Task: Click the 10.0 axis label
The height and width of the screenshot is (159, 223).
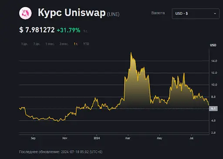Action: pos(214,85)
